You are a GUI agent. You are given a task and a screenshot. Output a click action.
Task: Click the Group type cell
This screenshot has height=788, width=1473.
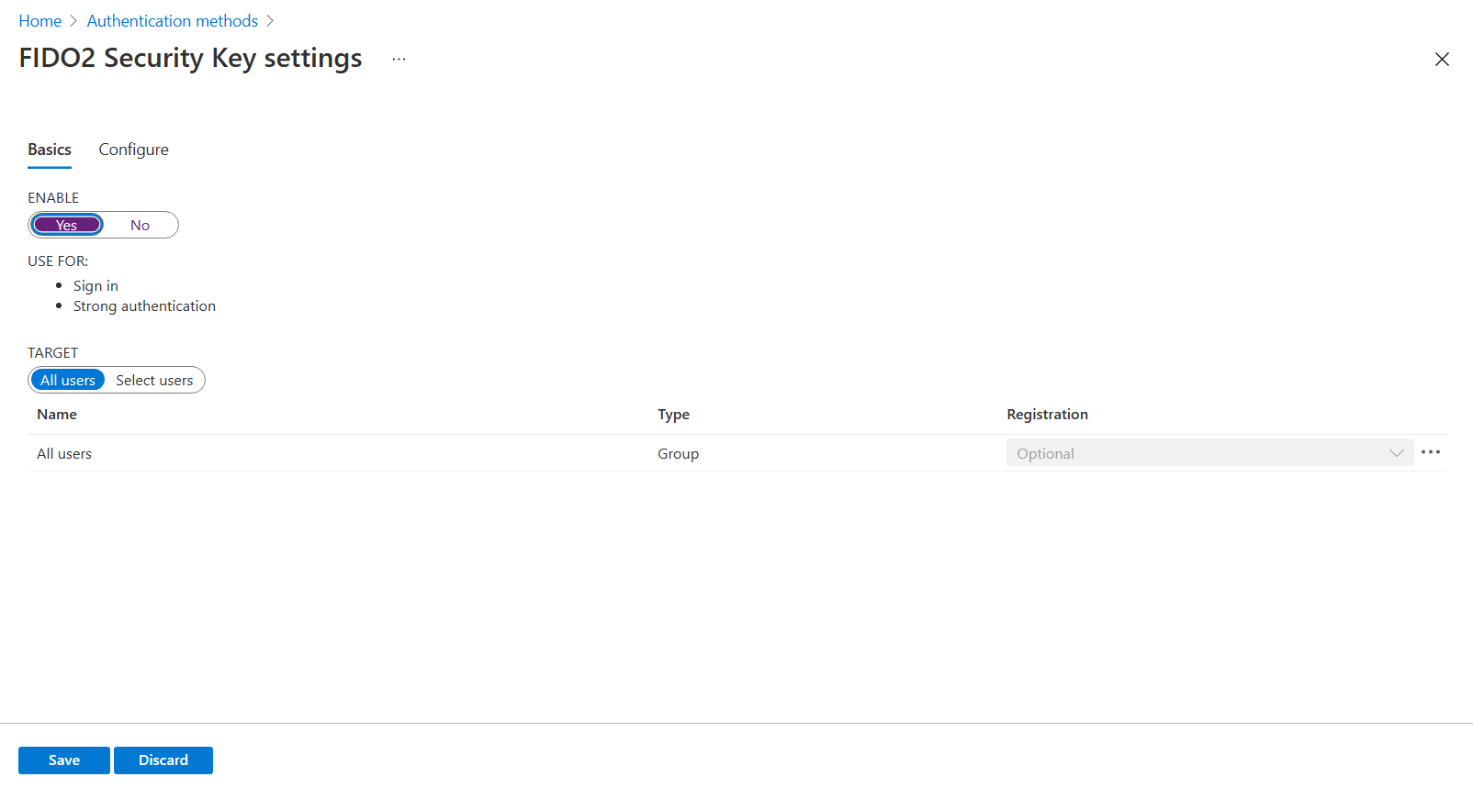[x=678, y=453]
